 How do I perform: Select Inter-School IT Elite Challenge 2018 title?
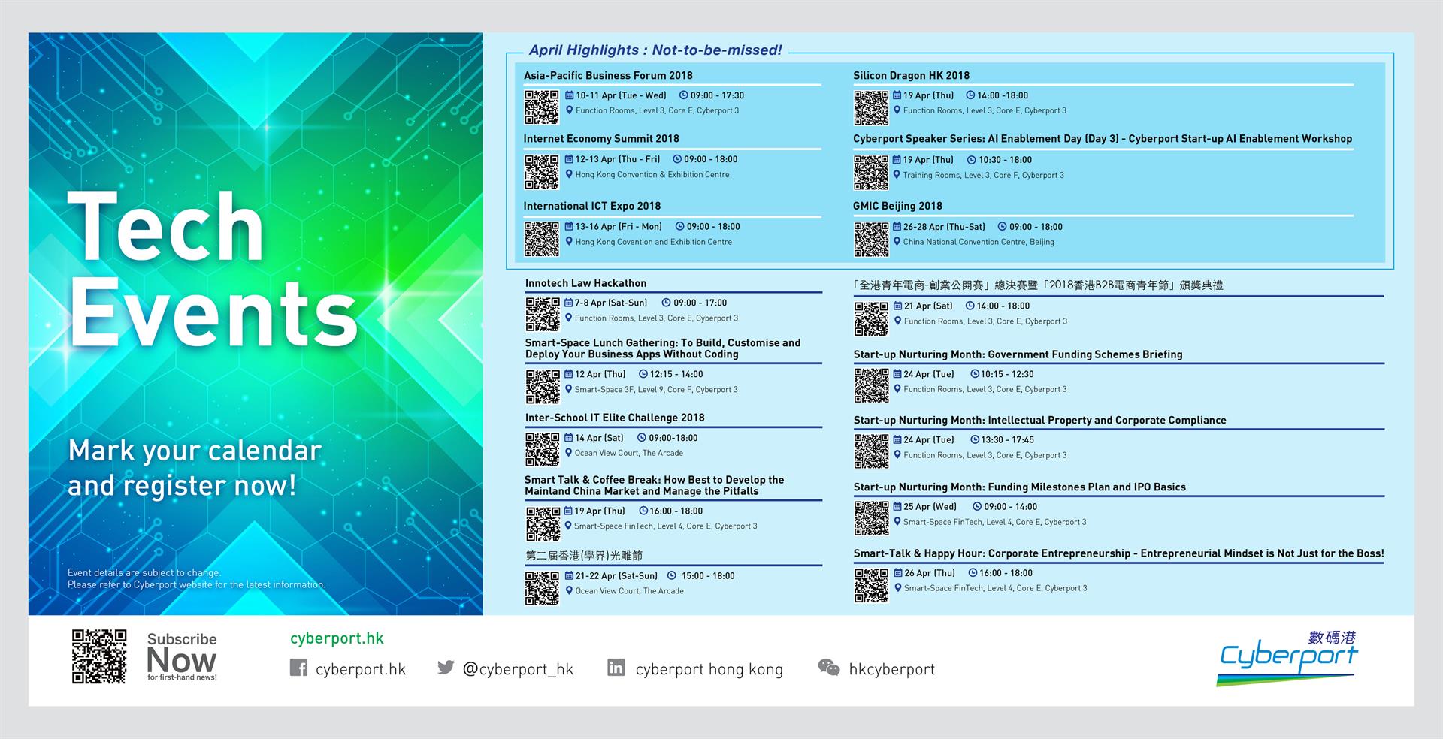615,418
